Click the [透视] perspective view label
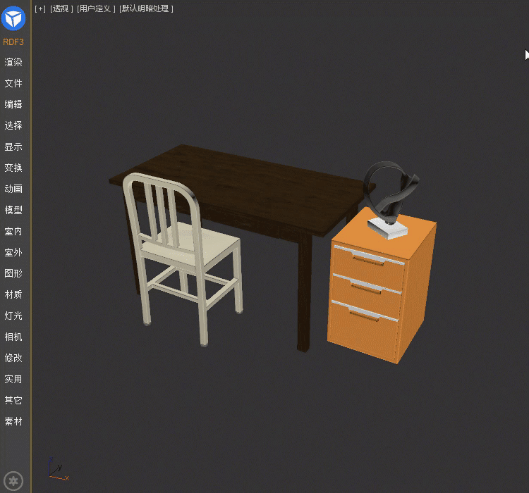Viewport: 529px width, 493px height. [61, 8]
